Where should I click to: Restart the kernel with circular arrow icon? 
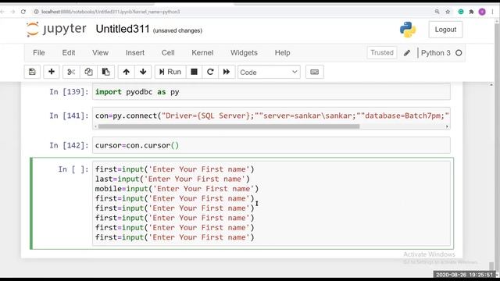tap(210, 72)
